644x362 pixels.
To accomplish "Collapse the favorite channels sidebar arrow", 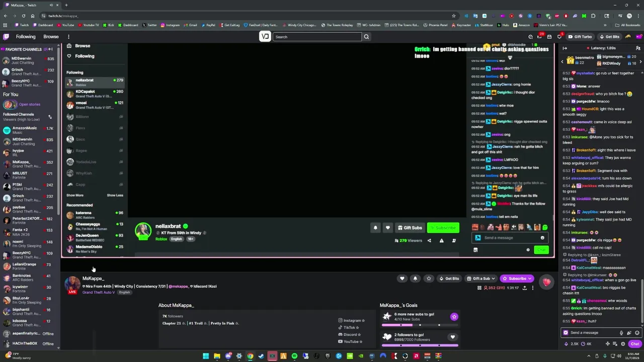I will [x=50, y=49].
